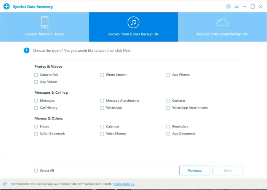This screenshot has height=190, width=267.
Task: Switch to Recover from iOS Device tab
Action: [45, 27]
